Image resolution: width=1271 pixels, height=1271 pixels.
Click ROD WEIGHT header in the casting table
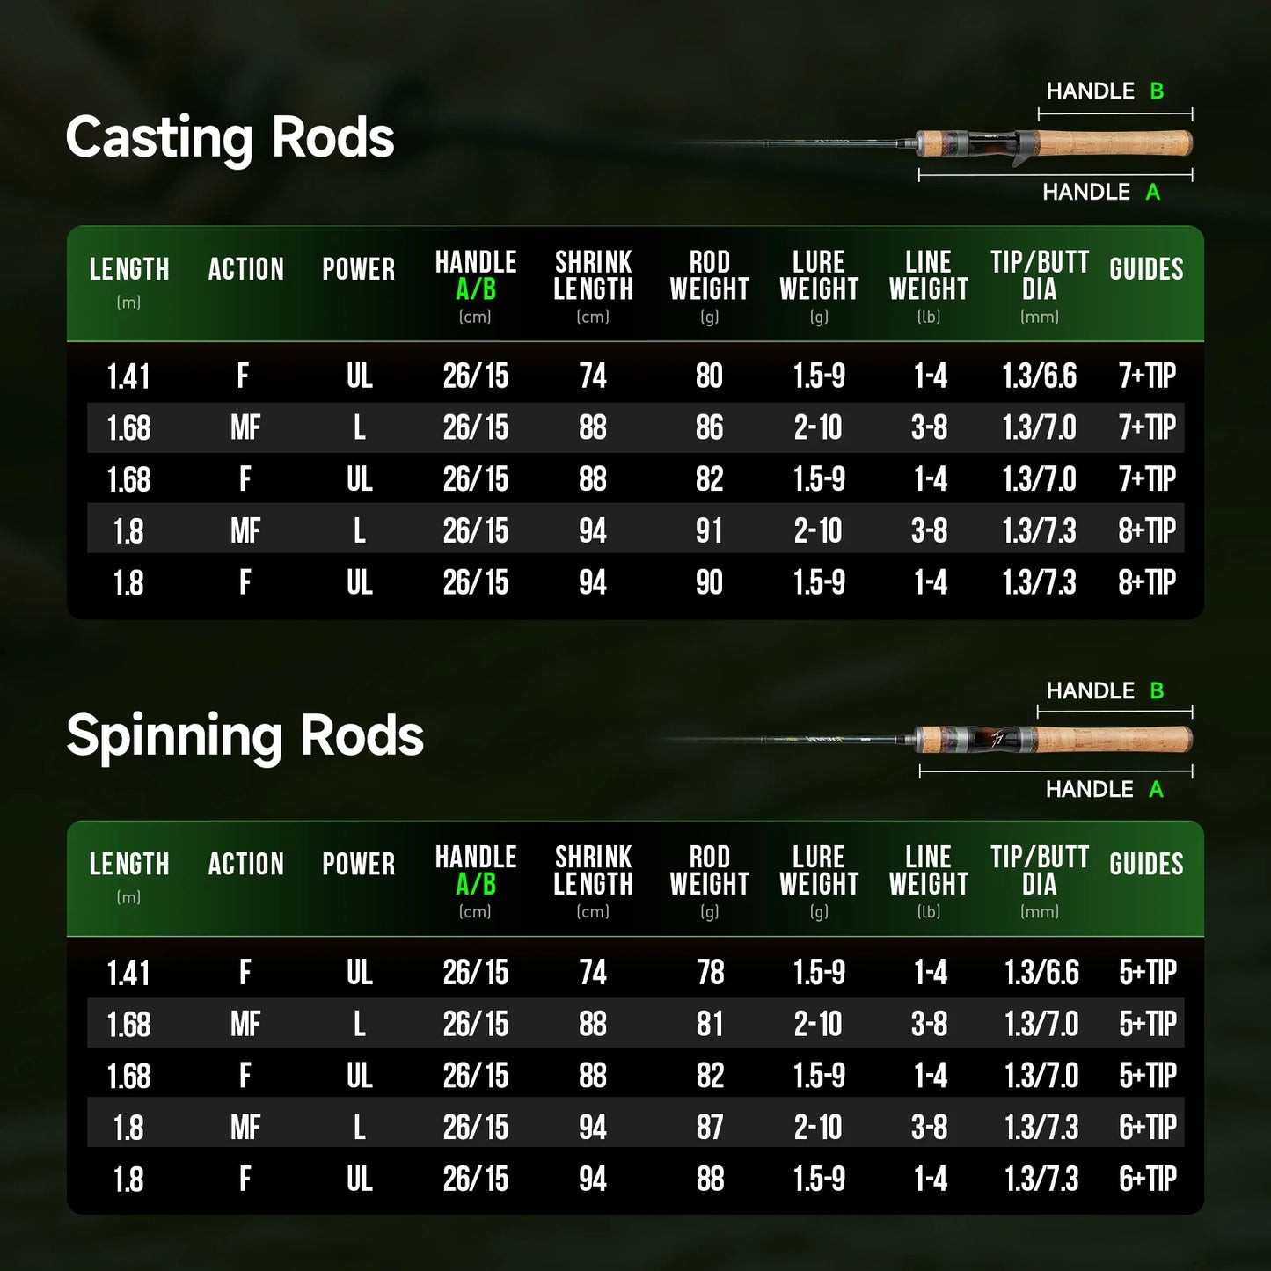(x=709, y=275)
